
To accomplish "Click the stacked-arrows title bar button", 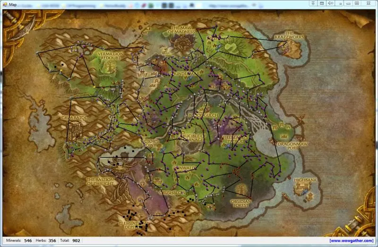I will 313,3.
